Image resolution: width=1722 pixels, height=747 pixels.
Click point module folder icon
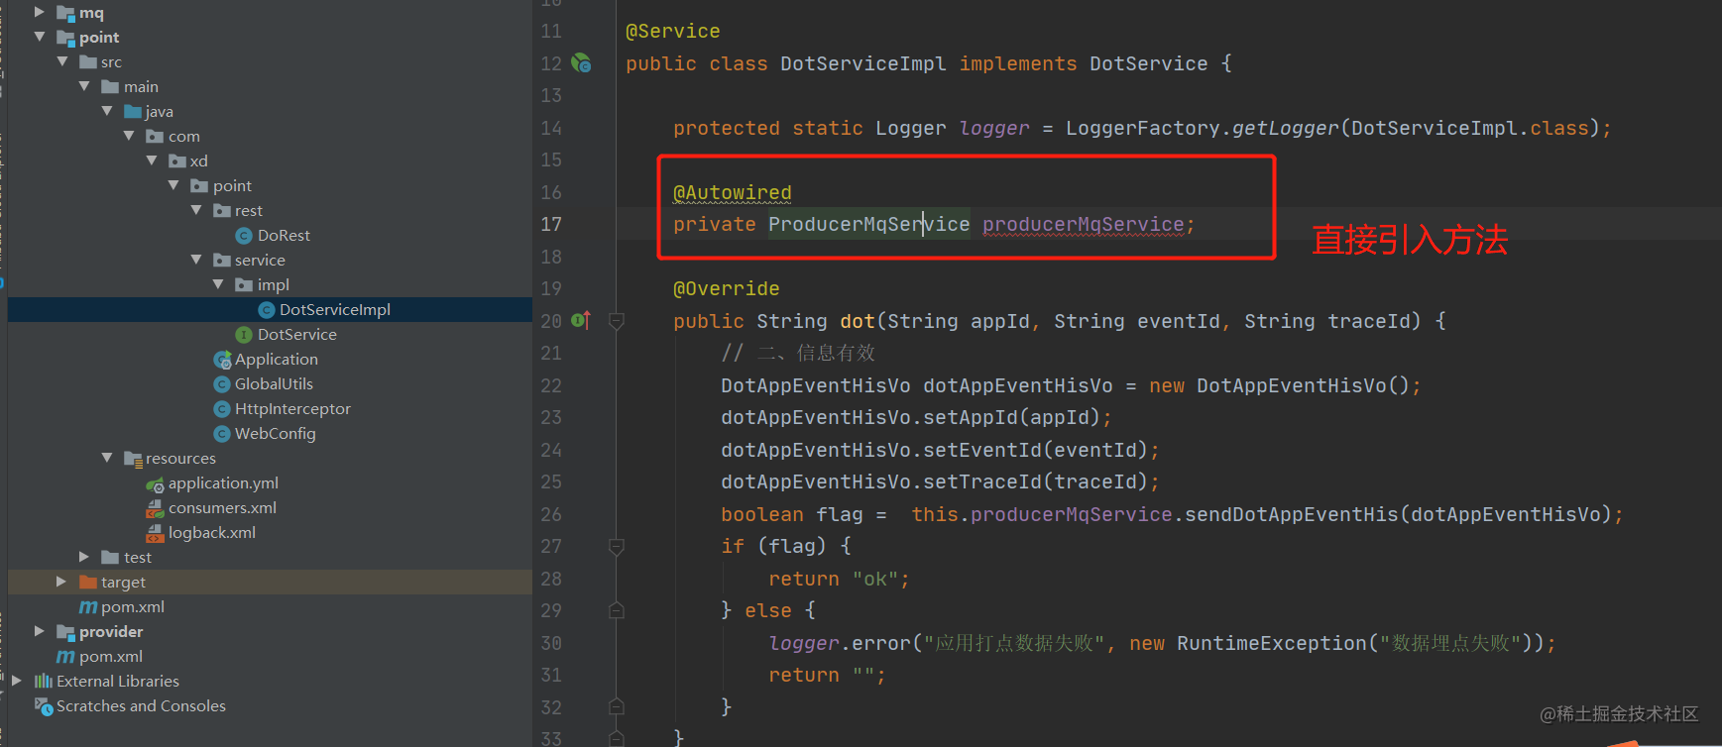pos(66,38)
